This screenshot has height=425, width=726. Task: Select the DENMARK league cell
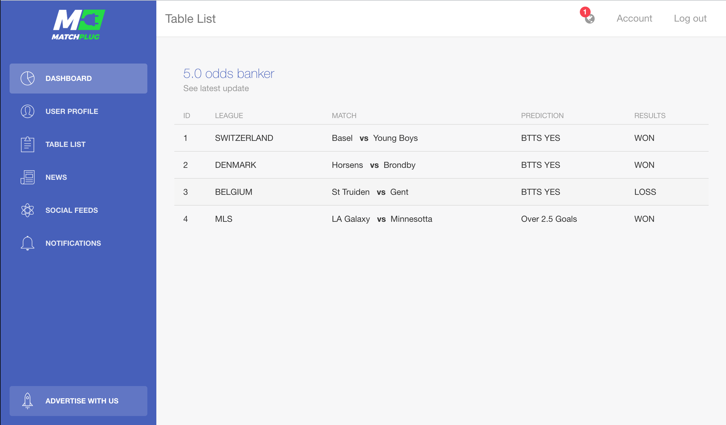coord(236,165)
